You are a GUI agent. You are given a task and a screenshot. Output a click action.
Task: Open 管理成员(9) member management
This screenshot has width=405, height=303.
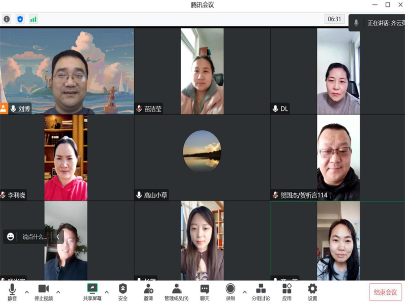point(176,291)
